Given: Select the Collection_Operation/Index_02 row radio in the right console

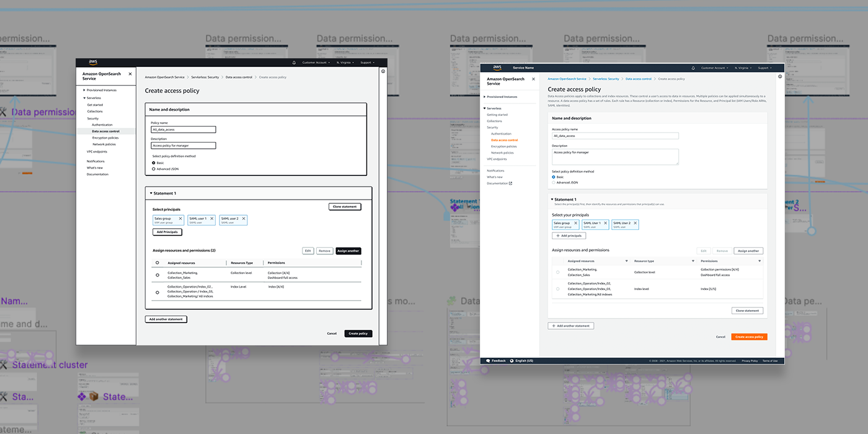Looking at the screenshot, I should (557, 289).
